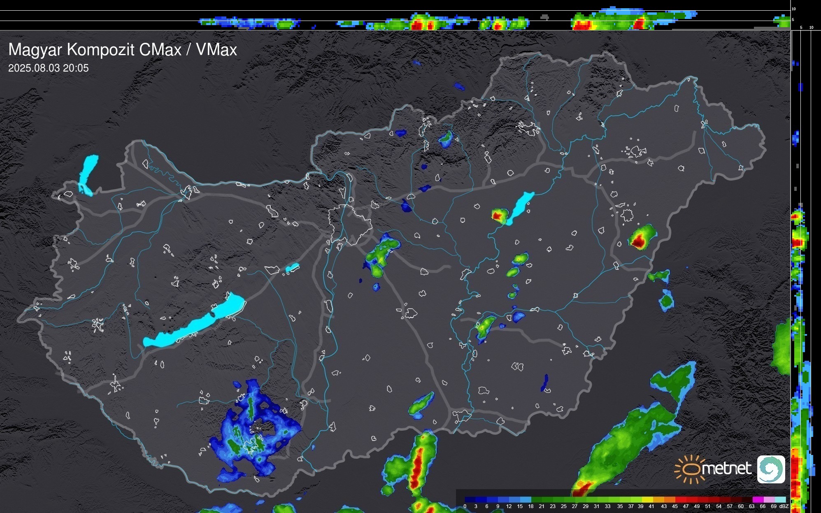Click the teal swirl app icon
Image resolution: width=821 pixels, height=513 pixels.
point(771,469)
